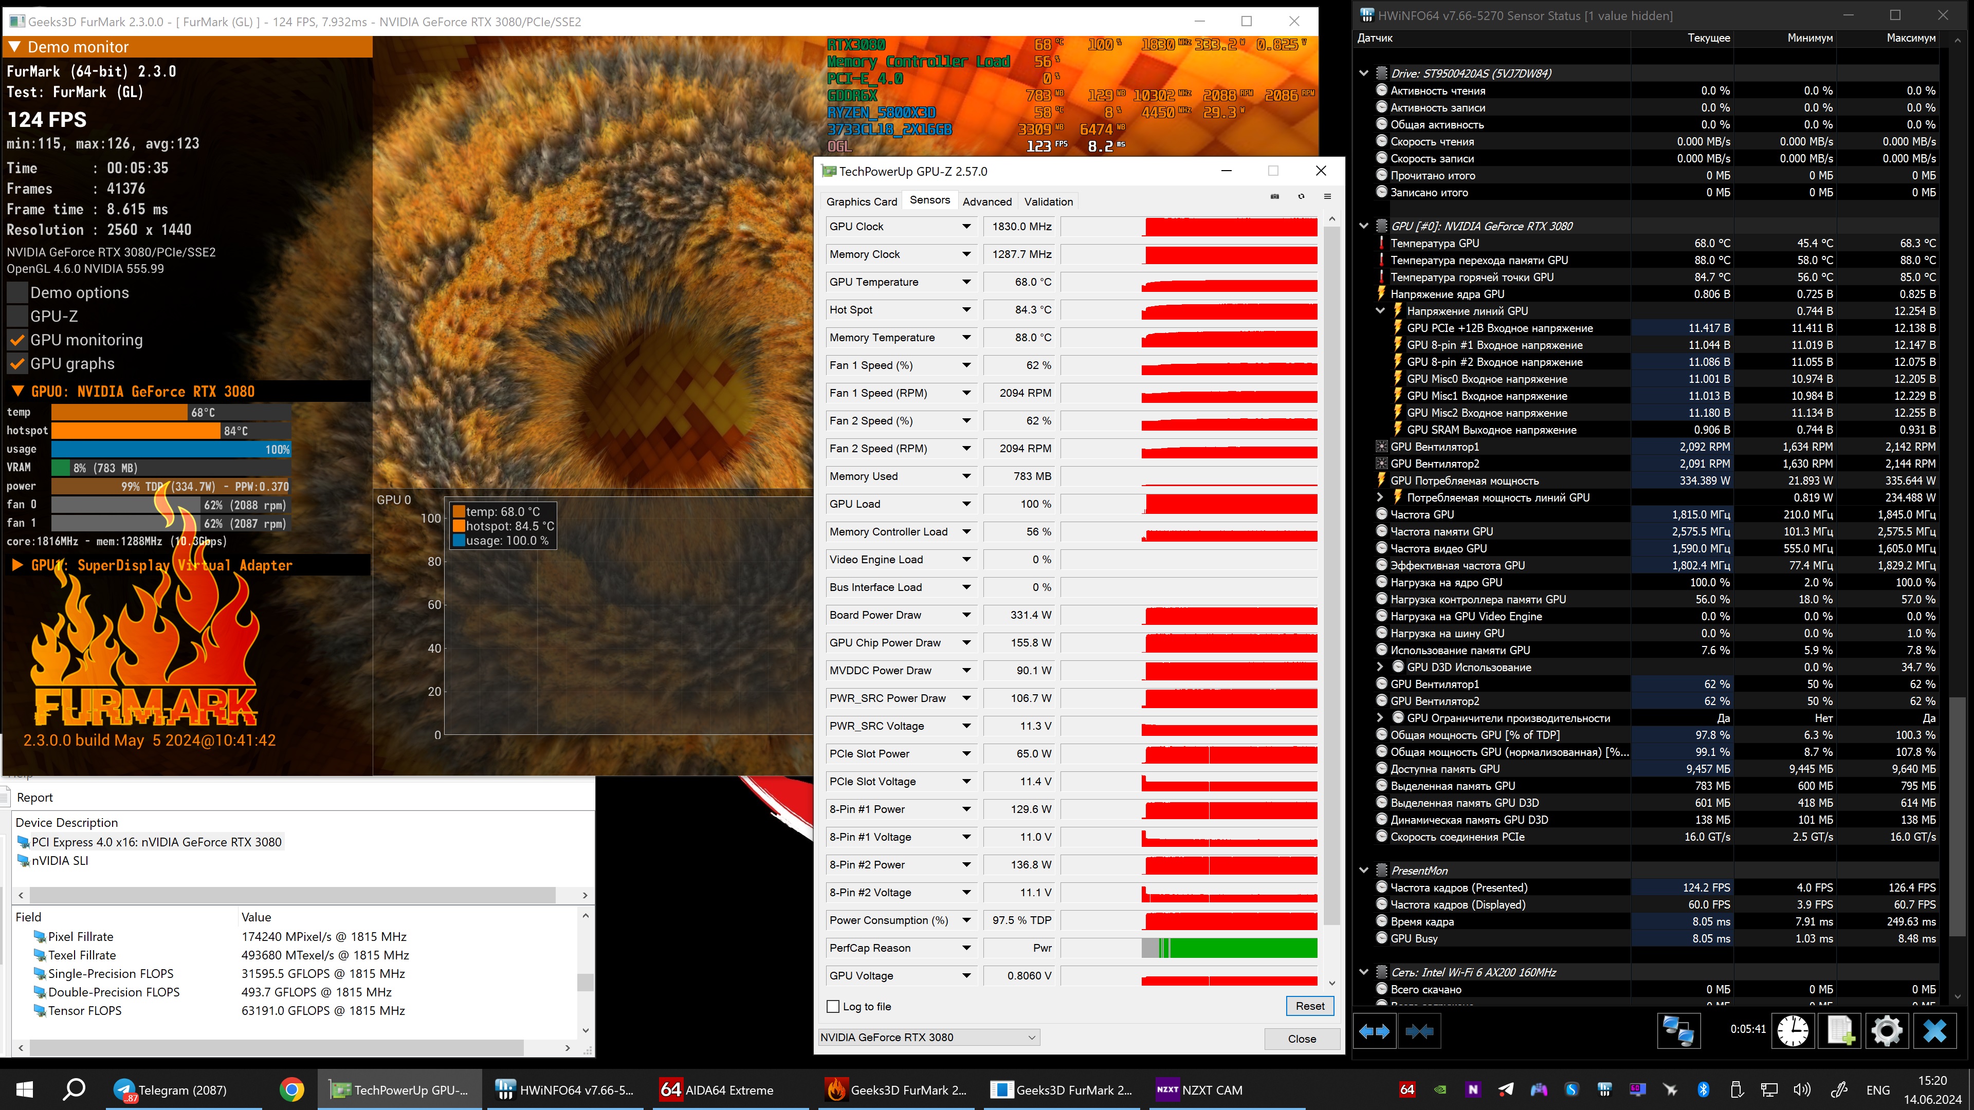The width and height of the screenshot is (1974, 1110).
Task: Uncheck GPU monitoring in FurMark
Action: tap(17, 340)
